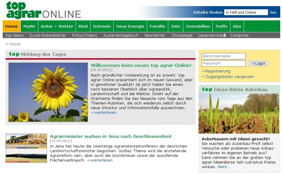Open the Newsletter submenu item
This screenshot has width=282, height=174.
(x=155, y=35)
